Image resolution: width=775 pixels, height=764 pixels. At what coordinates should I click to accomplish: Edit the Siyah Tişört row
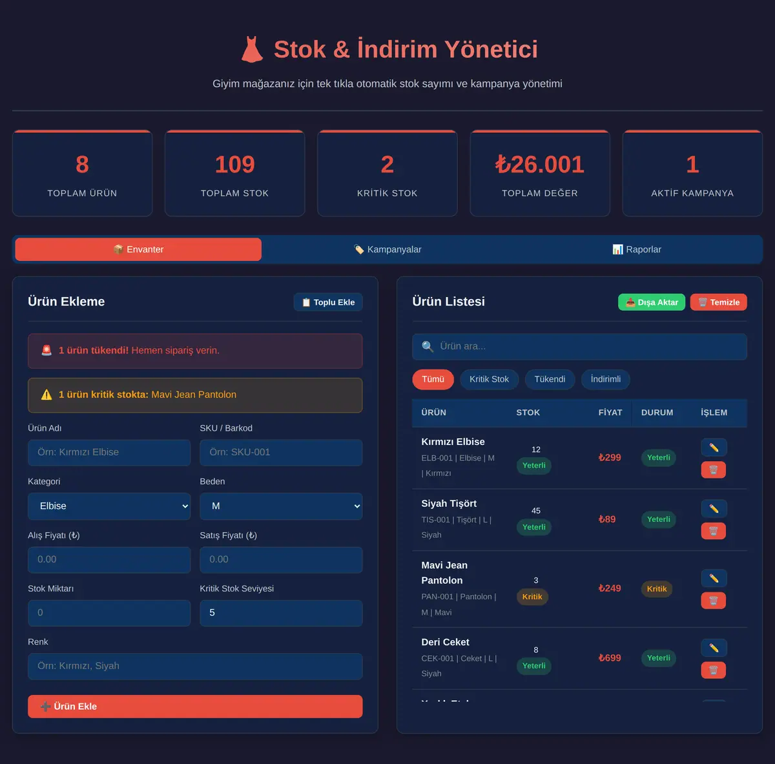tap(714, 509)
